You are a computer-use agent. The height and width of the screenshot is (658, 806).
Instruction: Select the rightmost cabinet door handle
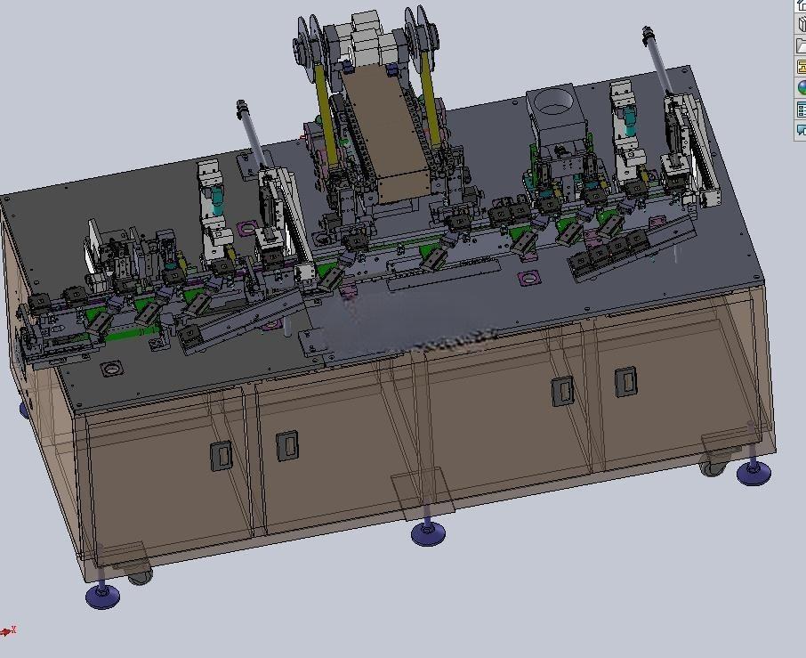click(x=626, y=381)
